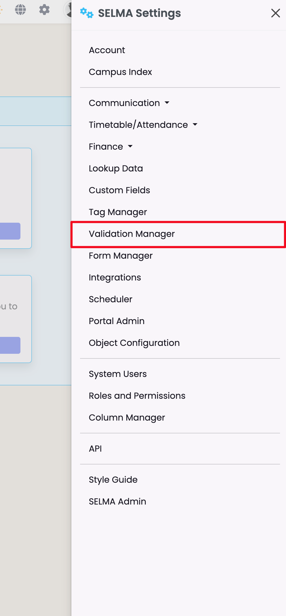Open the Account settings
The height and width of the screenshot is (616, 286).
point(107,50)
